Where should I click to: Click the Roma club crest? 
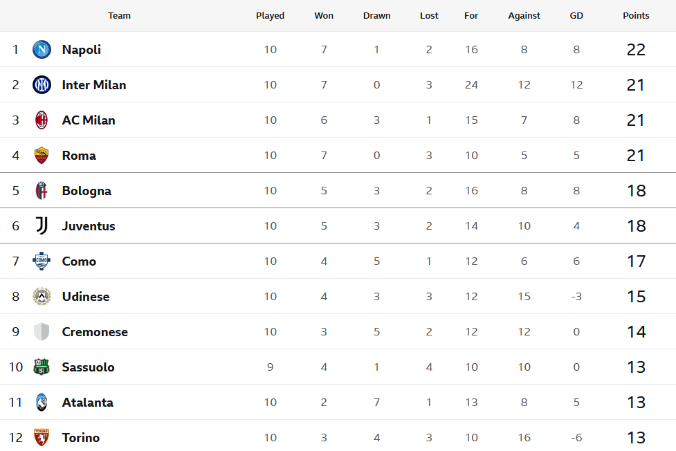click(42, 156)
